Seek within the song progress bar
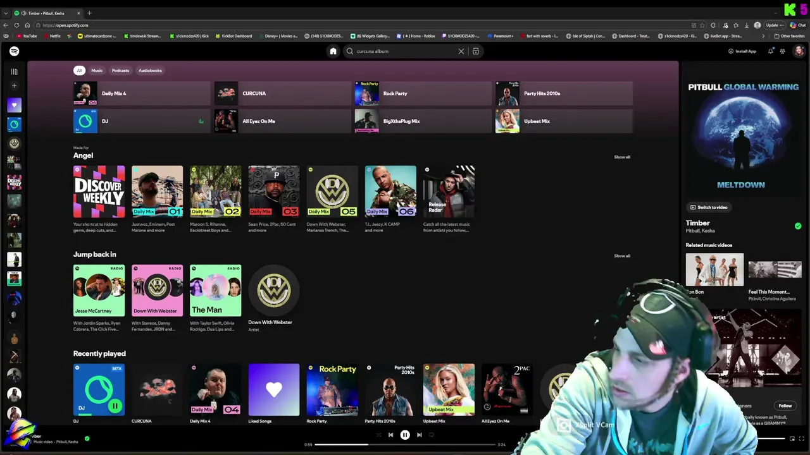 (x=405, y=444)
